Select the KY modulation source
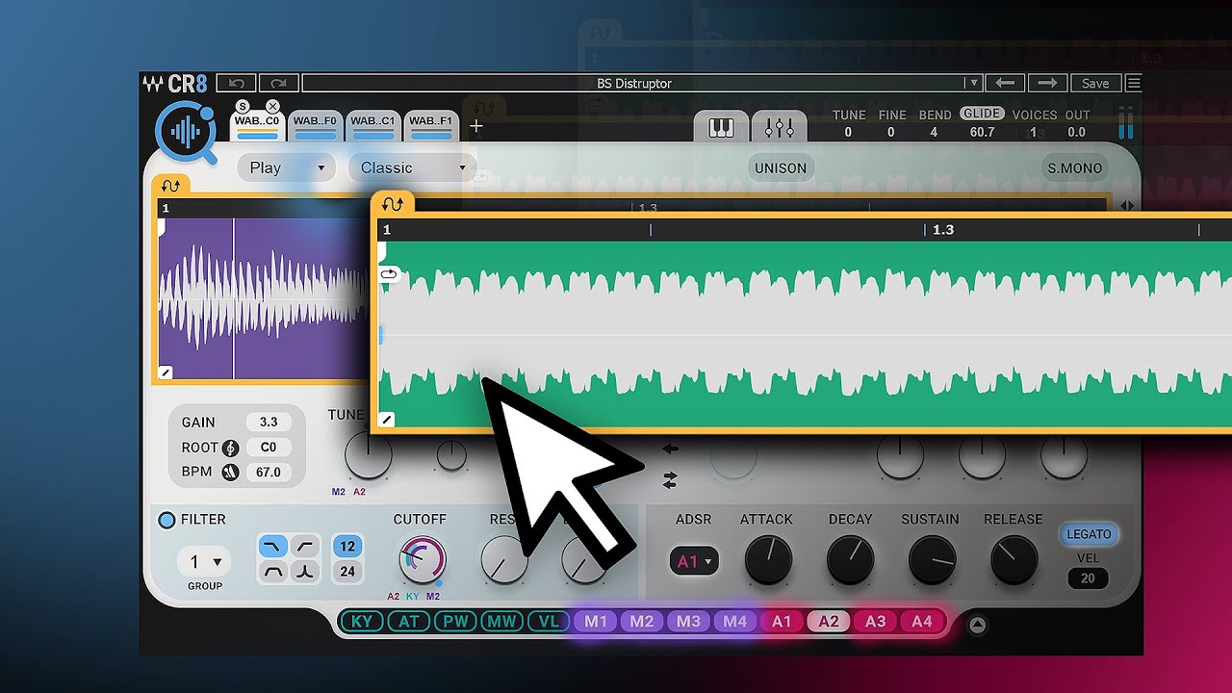 pyautogui.click(x=362, y=622)
